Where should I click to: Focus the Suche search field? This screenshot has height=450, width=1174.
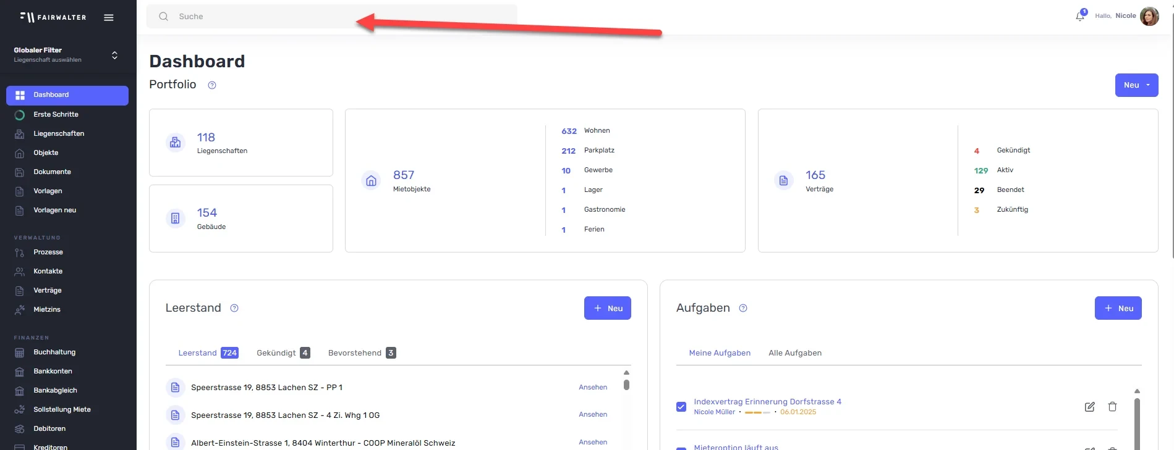pyautogui.click(x=331, y=17)
